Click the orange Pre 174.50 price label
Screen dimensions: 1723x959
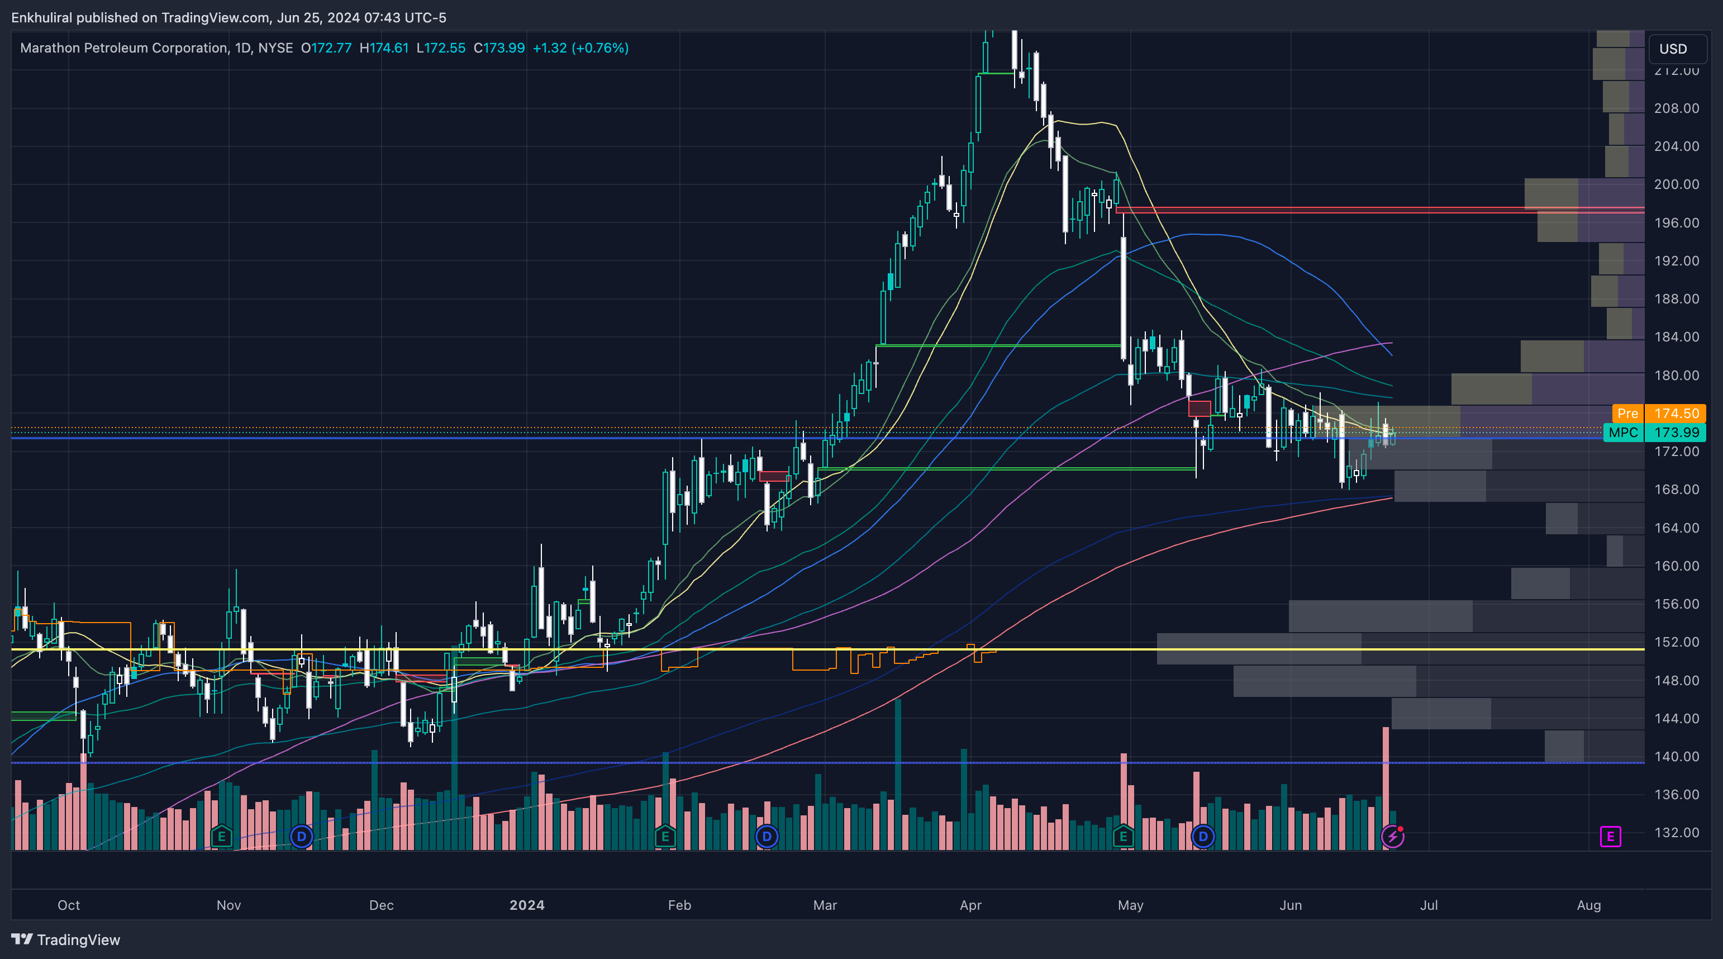tap(1659, 413)
